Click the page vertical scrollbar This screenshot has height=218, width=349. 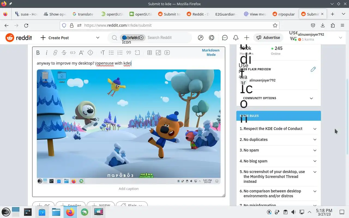point(347,117)
